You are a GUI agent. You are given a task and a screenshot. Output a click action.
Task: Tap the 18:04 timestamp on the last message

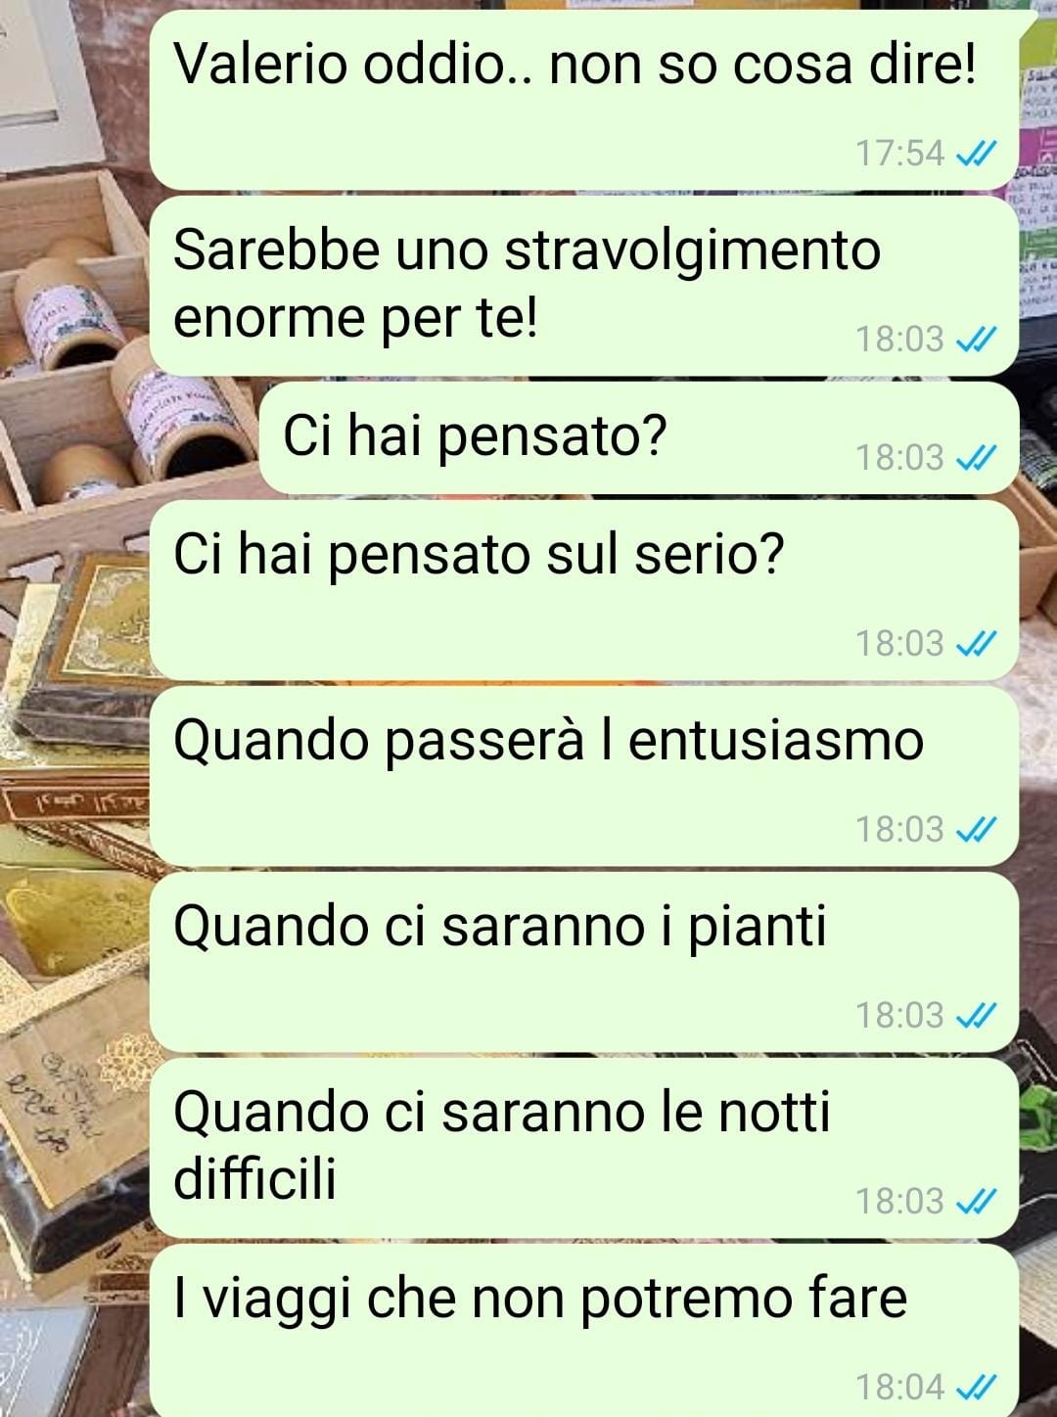(x=899, y=1387)
